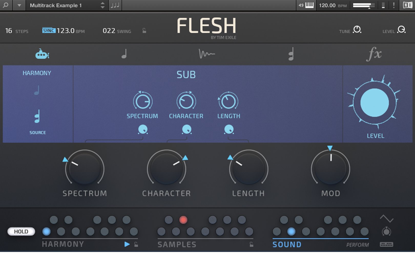Toggle the Samples section lock icon
Screen dimensions: 415x254
(x=252, y=244)
